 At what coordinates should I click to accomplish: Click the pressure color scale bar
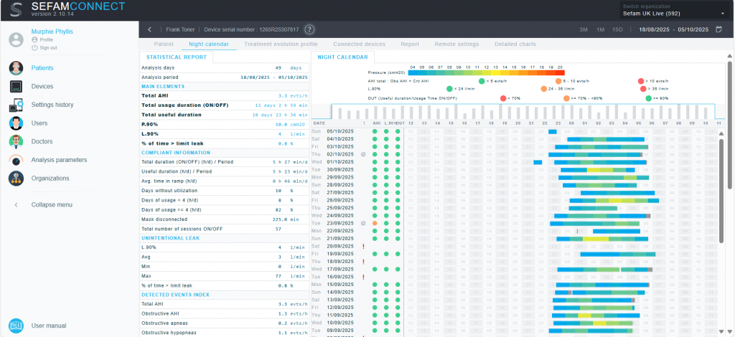point(486,72)
